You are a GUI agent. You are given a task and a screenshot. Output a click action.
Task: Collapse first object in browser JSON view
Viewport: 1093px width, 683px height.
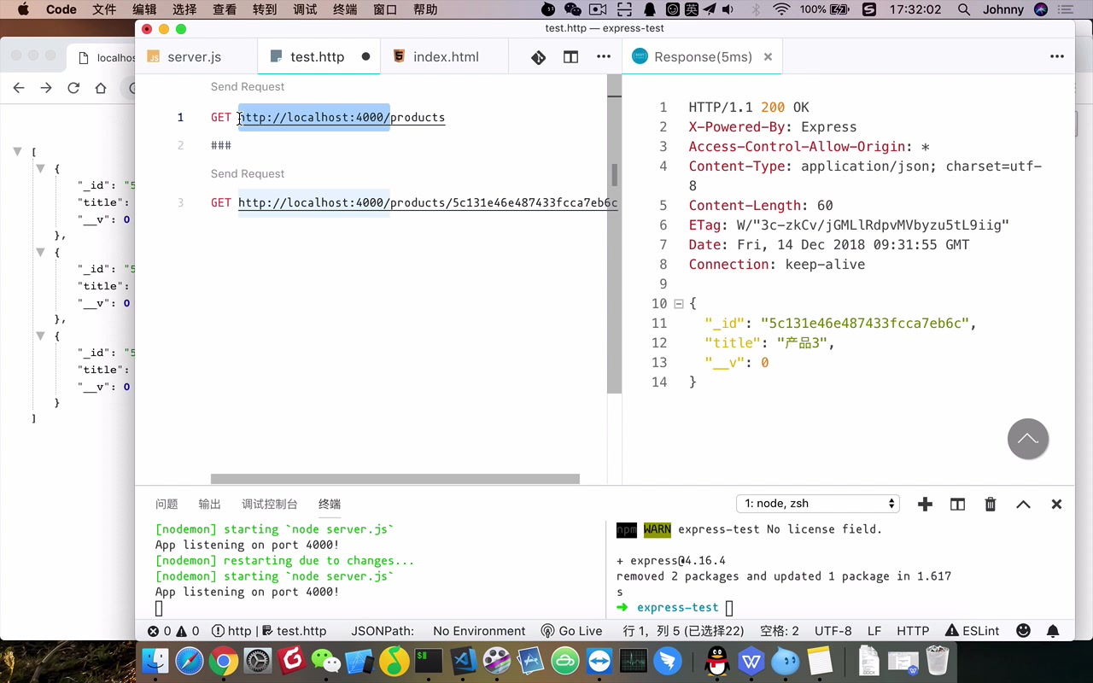click(x=39, y=169)
